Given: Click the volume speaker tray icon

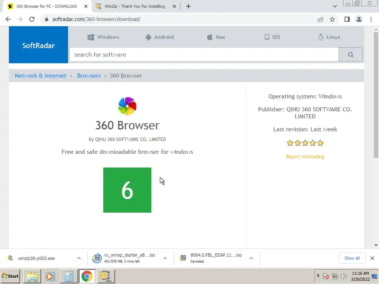Looking at the screenshot, I should tap(343, 276).
